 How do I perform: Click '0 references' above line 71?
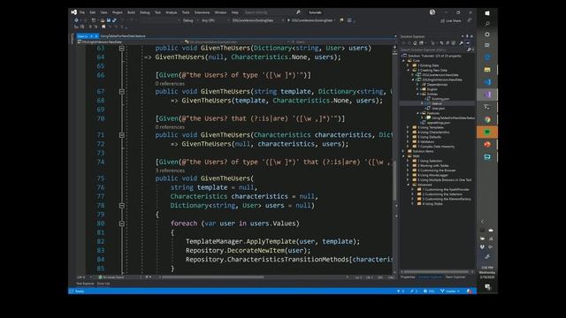coord(170,127)
